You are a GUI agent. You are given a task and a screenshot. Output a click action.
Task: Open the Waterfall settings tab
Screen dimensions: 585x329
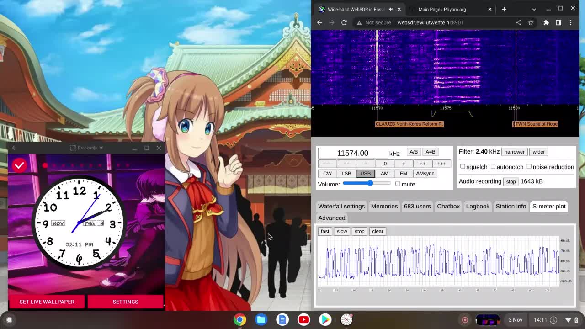click(341, 206)
